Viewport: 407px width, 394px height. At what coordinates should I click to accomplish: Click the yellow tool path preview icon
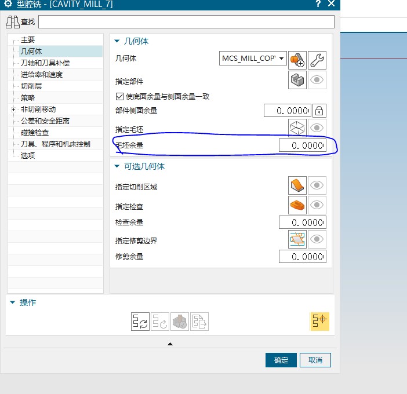tap(319, 322)
